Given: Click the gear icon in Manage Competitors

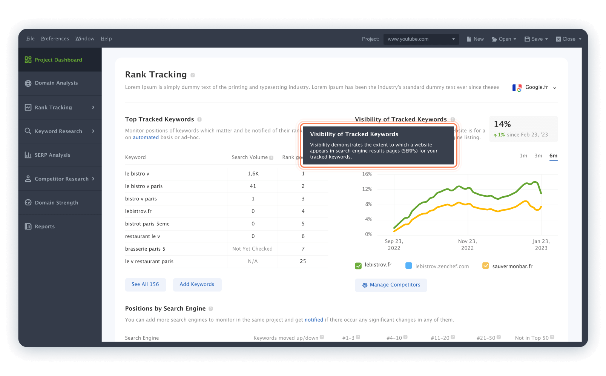Looking at the screenshot, I should click(x=365, y=285).
